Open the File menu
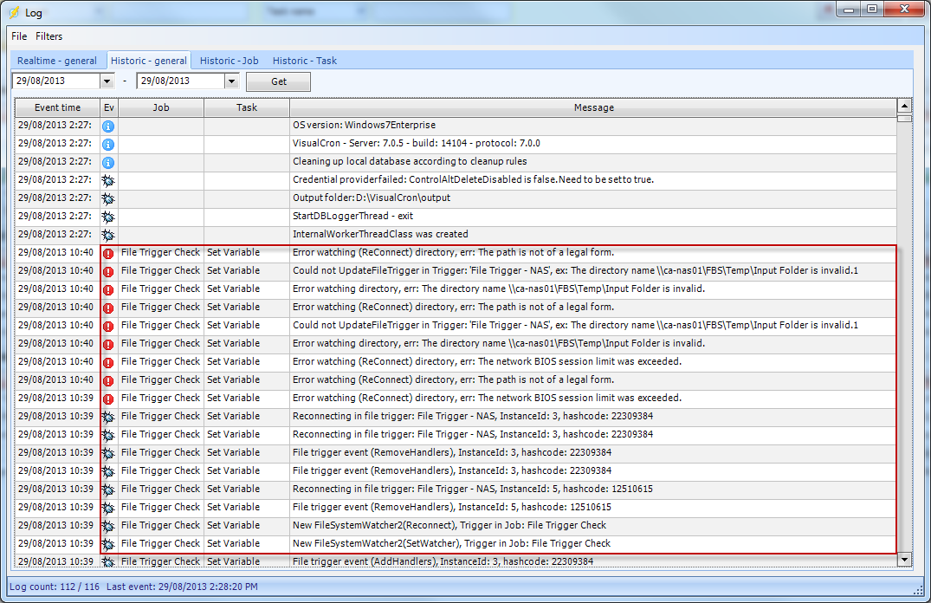Image resolution: width=931 pixels, height=603 pixels. coord(19,36)
